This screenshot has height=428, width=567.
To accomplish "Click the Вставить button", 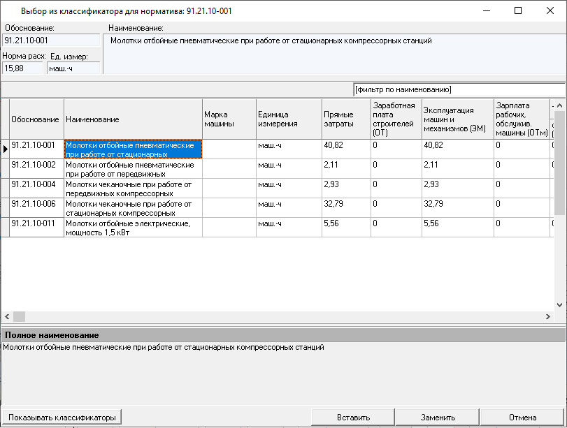I will pyautogui.click(x=353, y=418).
